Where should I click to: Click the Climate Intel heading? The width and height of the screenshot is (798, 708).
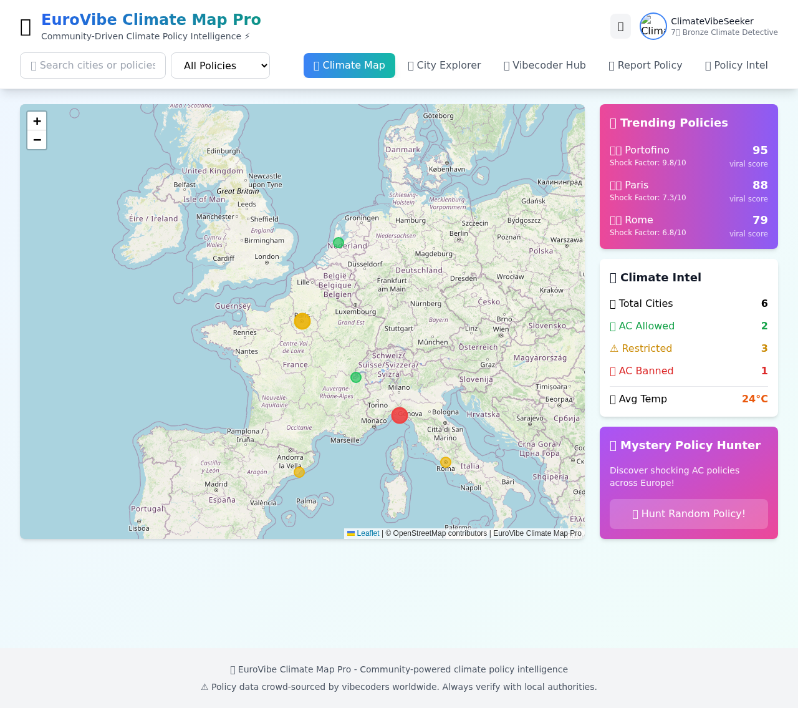(x=655, y=278)
